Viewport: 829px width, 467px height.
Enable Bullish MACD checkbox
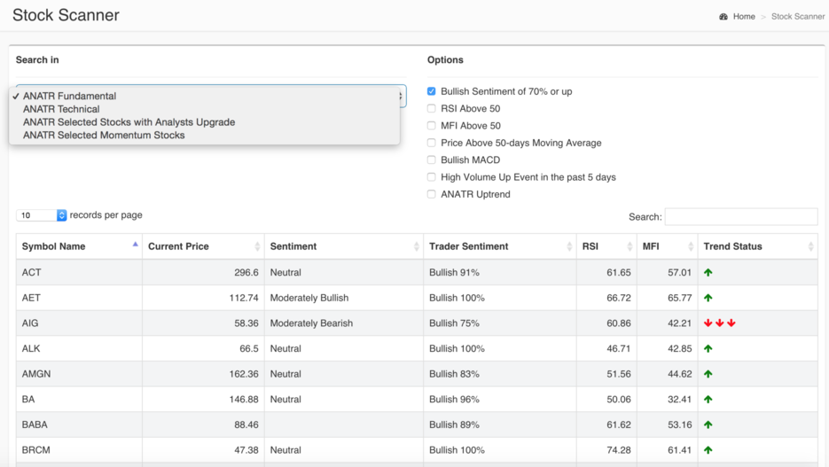432,160
